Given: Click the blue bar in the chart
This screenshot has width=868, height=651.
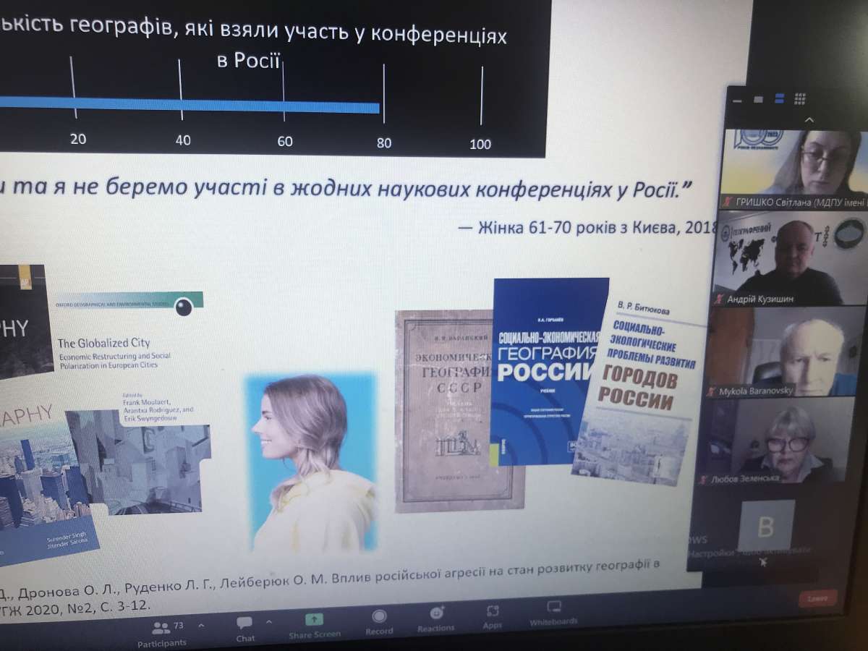Looking at the screenshot, I should tap(217, 105).
